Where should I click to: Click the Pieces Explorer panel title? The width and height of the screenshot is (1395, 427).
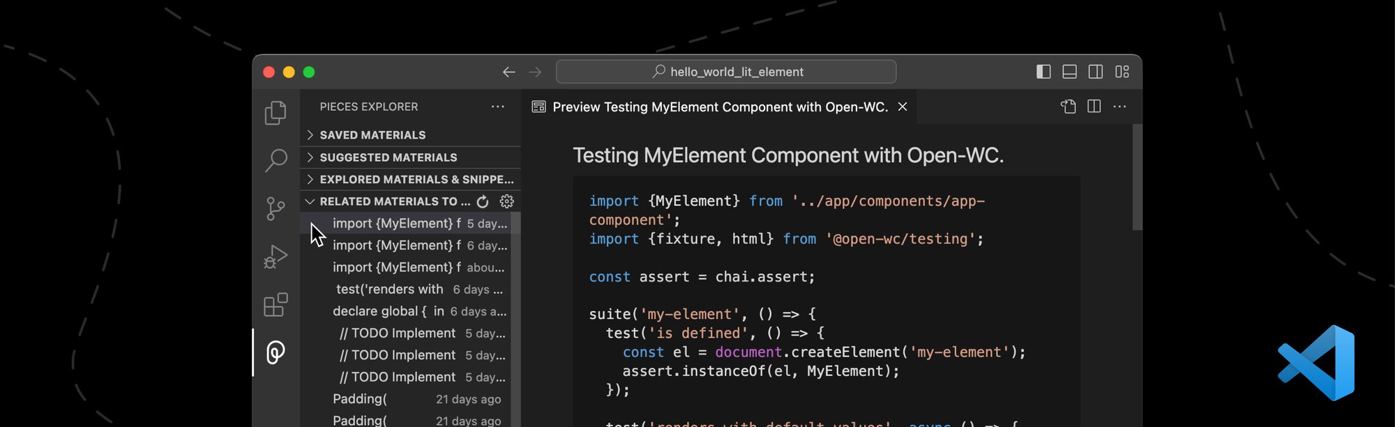click(369, 107)
